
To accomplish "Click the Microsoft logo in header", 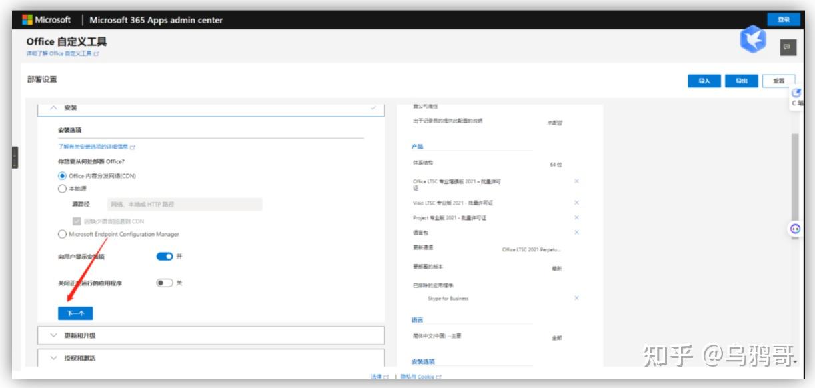I will (x=47, y=20).
